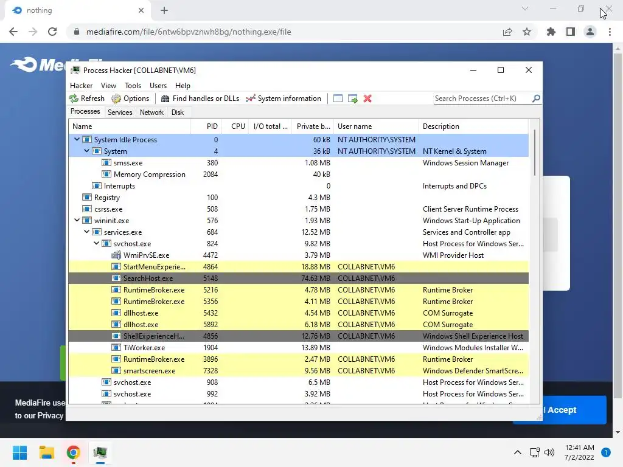
Task: Open the Hacker menu
Action: tap(81, 85)
